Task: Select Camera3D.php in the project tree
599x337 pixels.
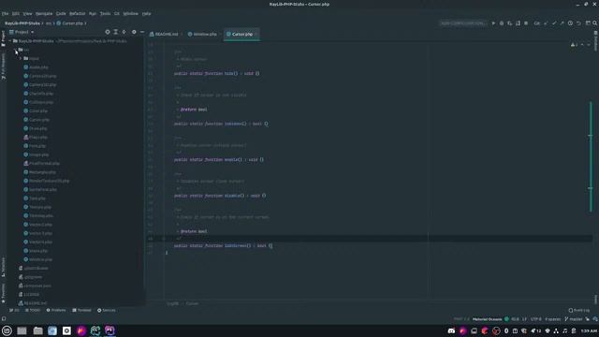Action: (39, 85)
